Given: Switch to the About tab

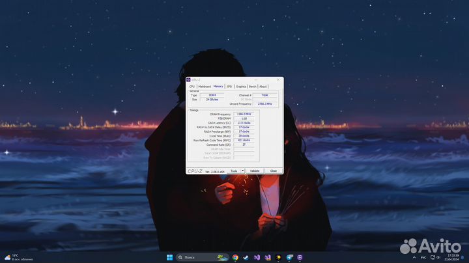Looking at the screenshot, I should tap(263, 87).
